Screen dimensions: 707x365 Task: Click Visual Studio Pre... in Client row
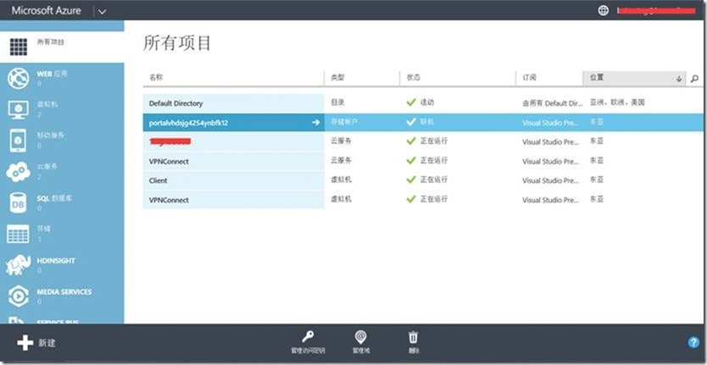coord(550,180)
